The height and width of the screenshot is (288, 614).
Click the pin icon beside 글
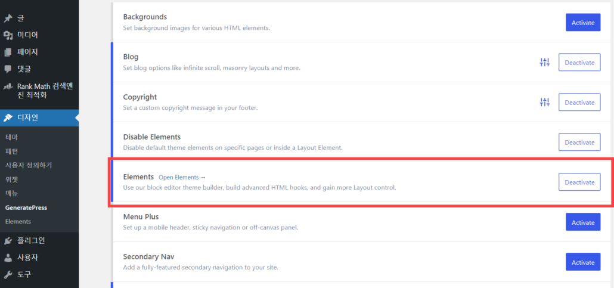(x=8, y=18)
